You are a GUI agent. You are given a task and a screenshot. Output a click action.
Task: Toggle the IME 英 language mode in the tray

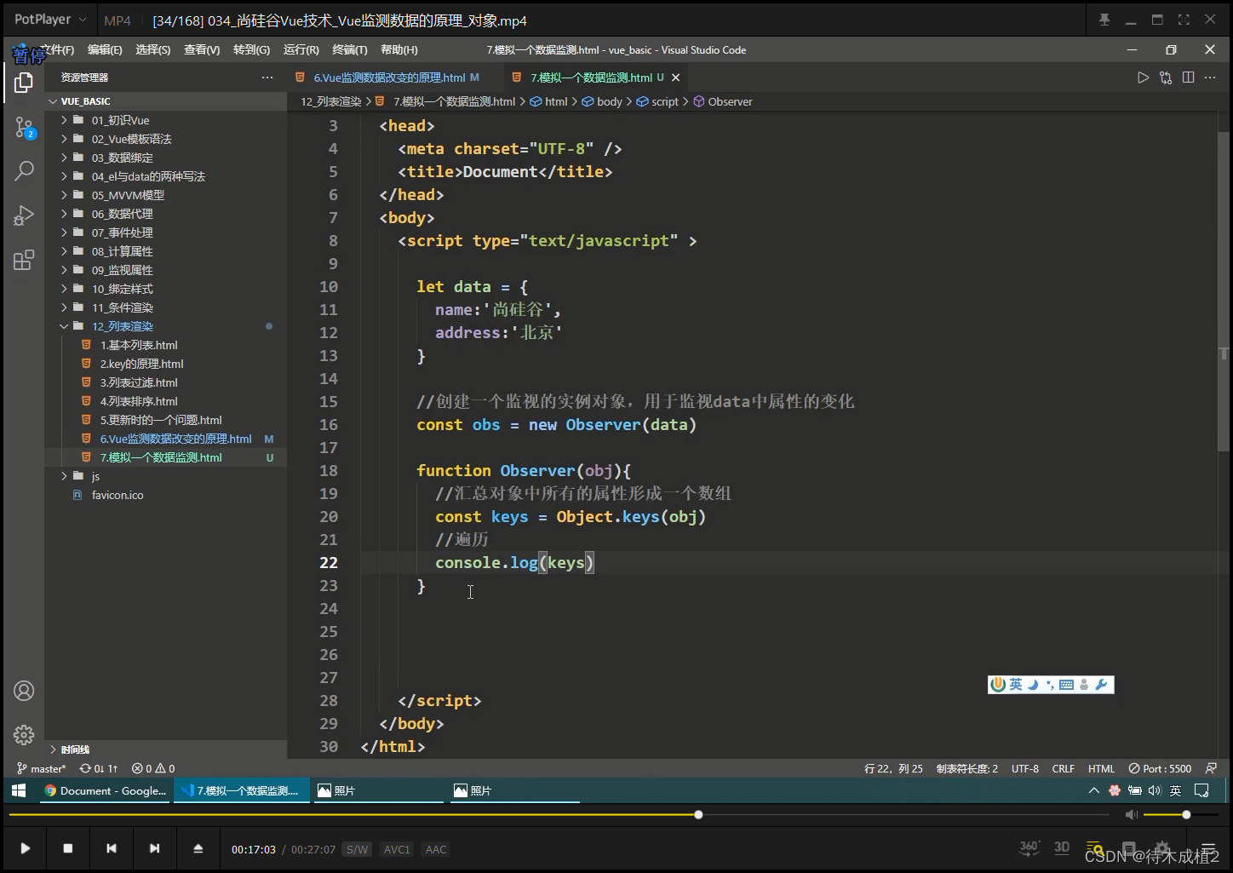point(1175,790)
